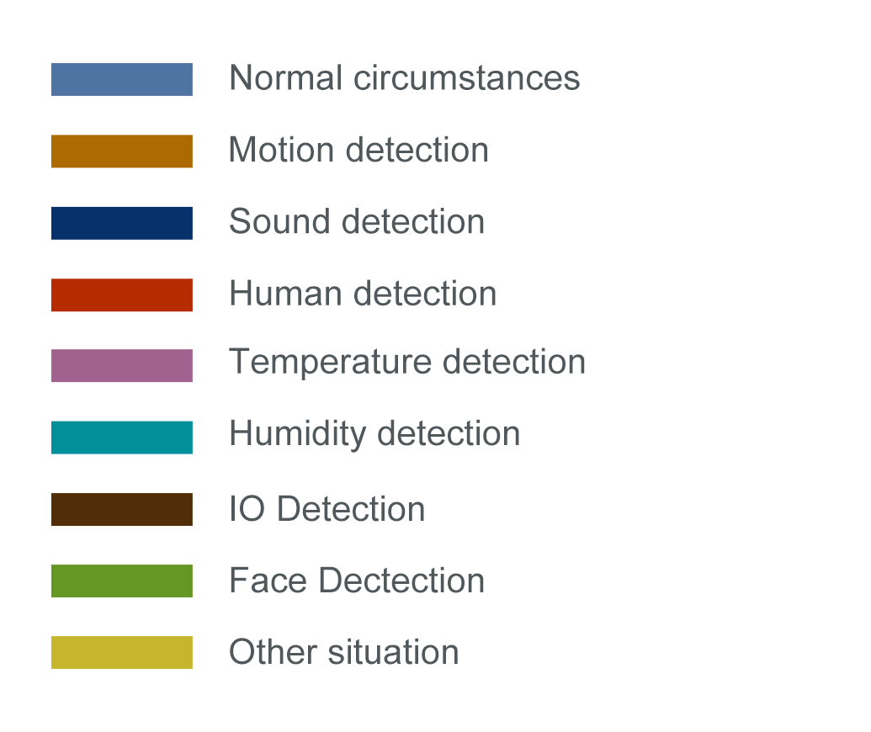Select the Human detection red swatch

point(122,295)
